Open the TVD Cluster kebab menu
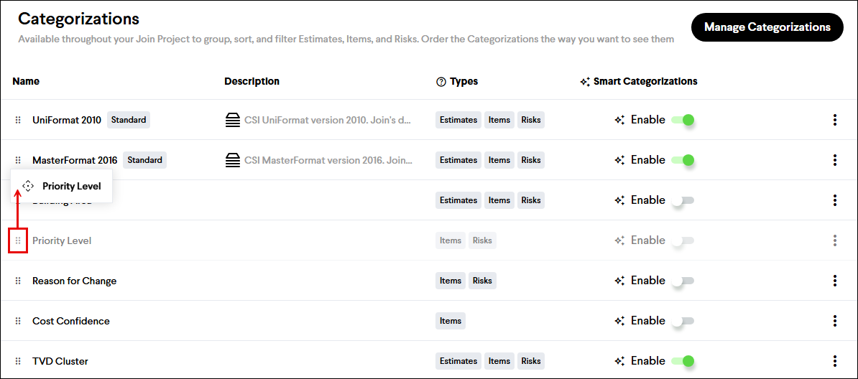 [834, 361]
